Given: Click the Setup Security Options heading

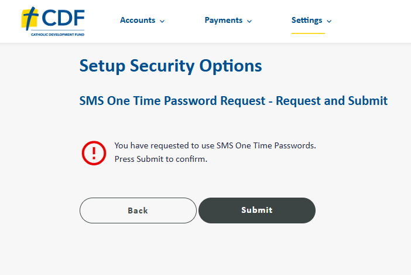Looking at the screenshot, I should click(x=170, y=66).
